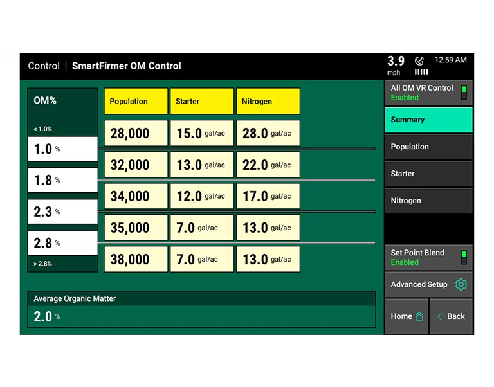Click the 12:59 AM clock
Screen dimensions: 494x387
pos(450,60)
